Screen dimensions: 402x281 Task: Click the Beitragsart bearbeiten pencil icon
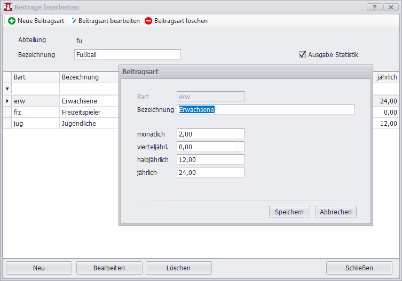[x=74, y=21]
